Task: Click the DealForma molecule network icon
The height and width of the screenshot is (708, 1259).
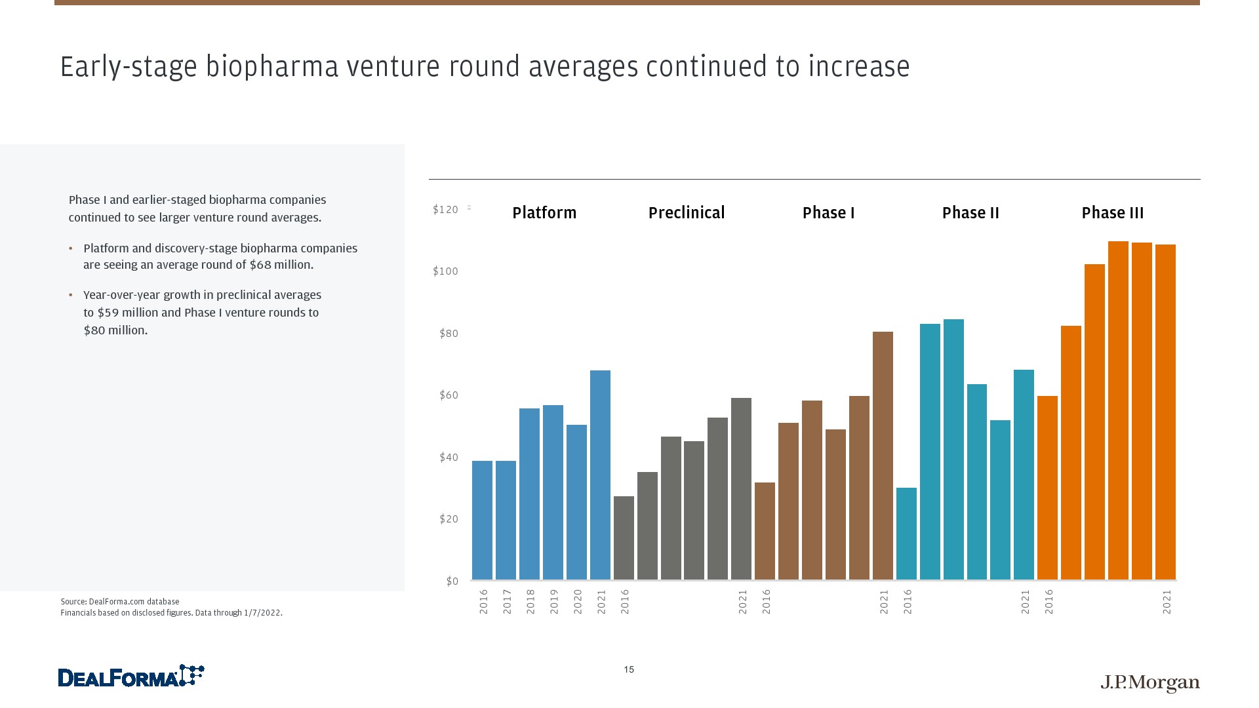Action: coord(192,675)
